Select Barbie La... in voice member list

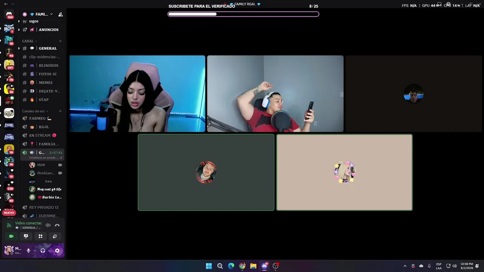pos(46,197)
